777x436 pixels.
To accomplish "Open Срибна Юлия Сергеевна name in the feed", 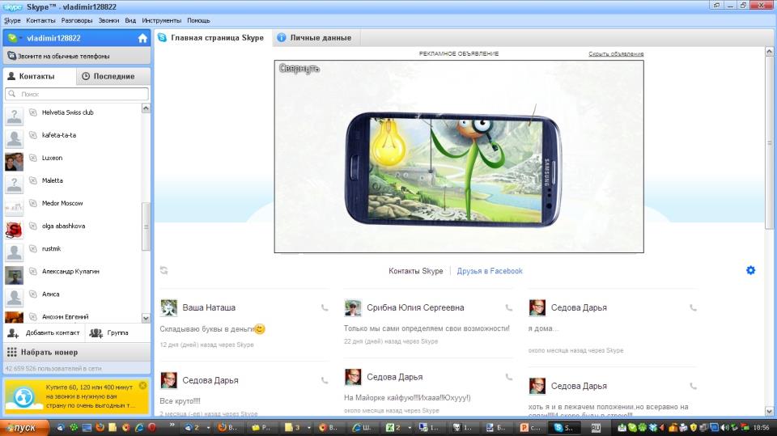I will tap(415, 307).
